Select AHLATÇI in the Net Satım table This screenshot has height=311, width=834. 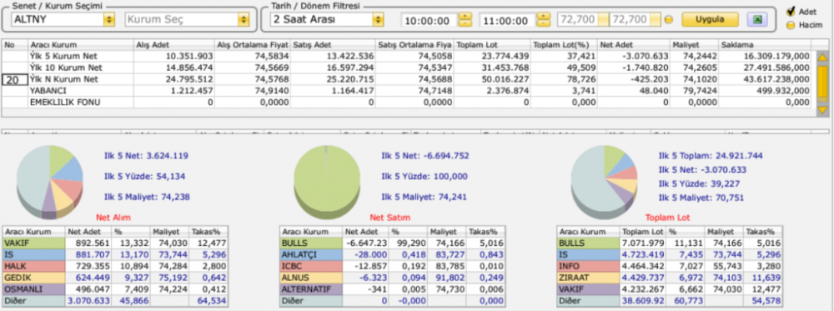click(x=393, y=254)
